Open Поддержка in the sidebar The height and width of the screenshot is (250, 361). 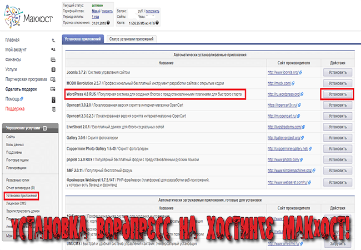[x=15, y=109]
